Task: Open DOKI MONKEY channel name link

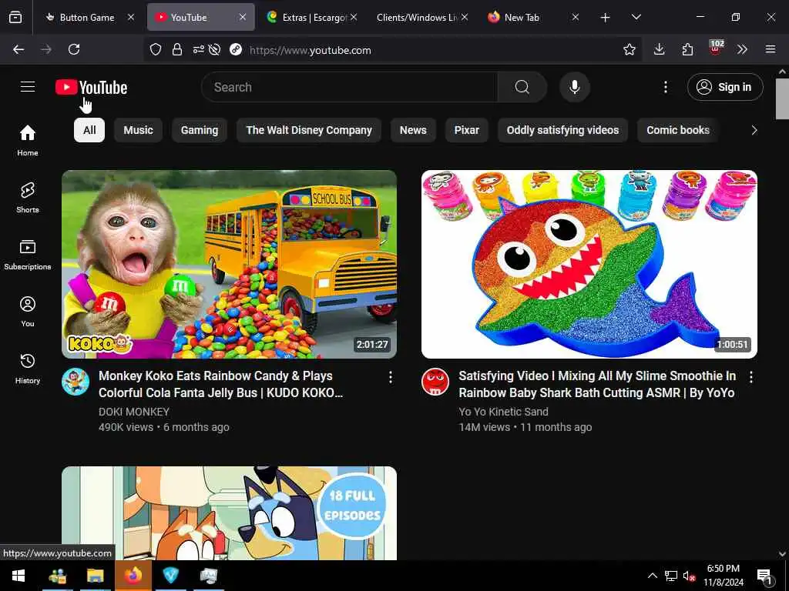Action: 134,412
